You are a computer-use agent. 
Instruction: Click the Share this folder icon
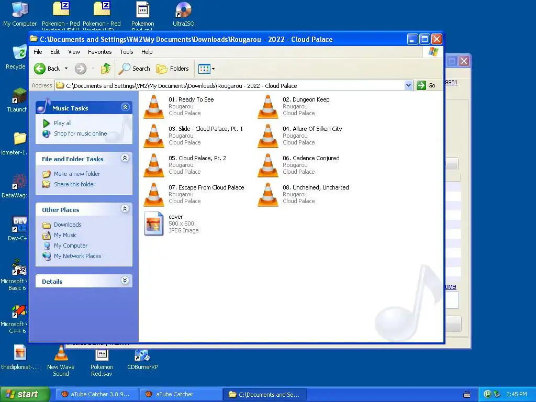coord(47,184)
